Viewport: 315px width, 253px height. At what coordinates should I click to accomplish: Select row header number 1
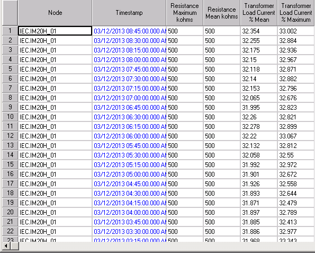10,31
